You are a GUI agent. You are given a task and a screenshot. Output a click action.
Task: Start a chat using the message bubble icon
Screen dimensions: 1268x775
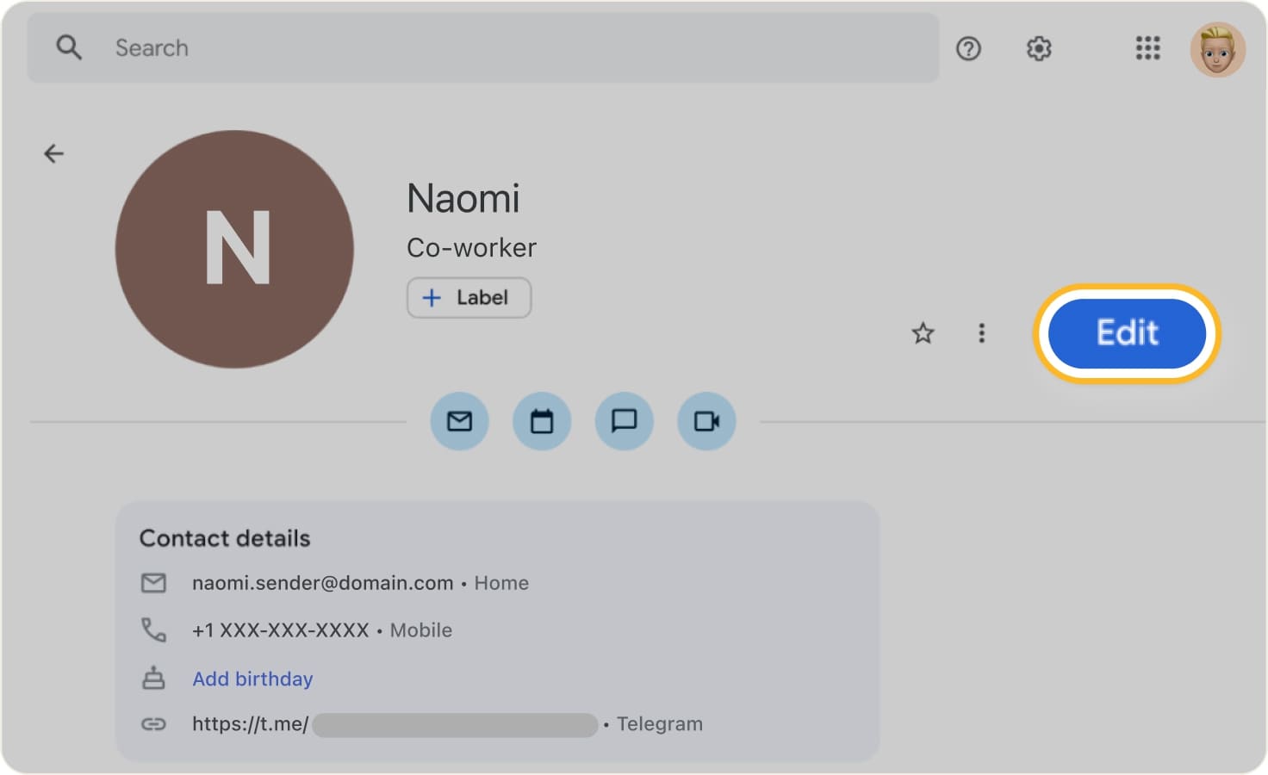click(624, 421)
